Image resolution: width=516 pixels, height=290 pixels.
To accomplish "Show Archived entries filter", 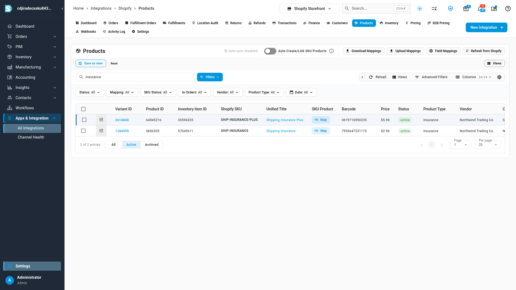I will [x=152, y=145].
